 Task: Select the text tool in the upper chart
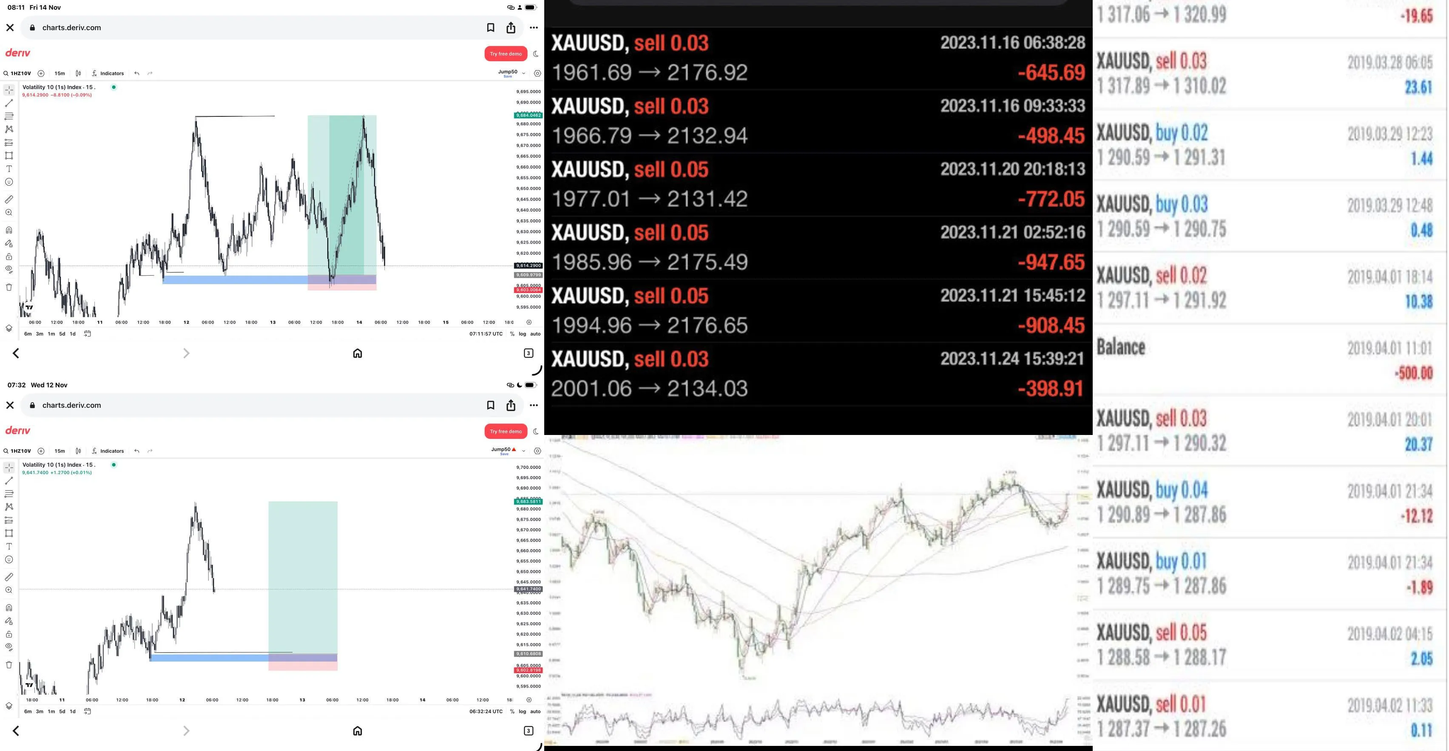[9, 169]
